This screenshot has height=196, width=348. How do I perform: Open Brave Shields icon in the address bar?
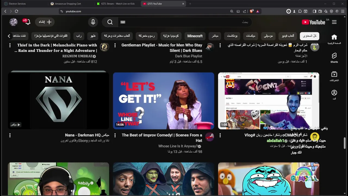[x=251, y=11]
